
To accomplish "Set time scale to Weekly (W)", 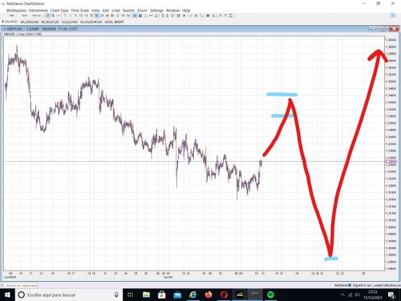I will point(123,15).
